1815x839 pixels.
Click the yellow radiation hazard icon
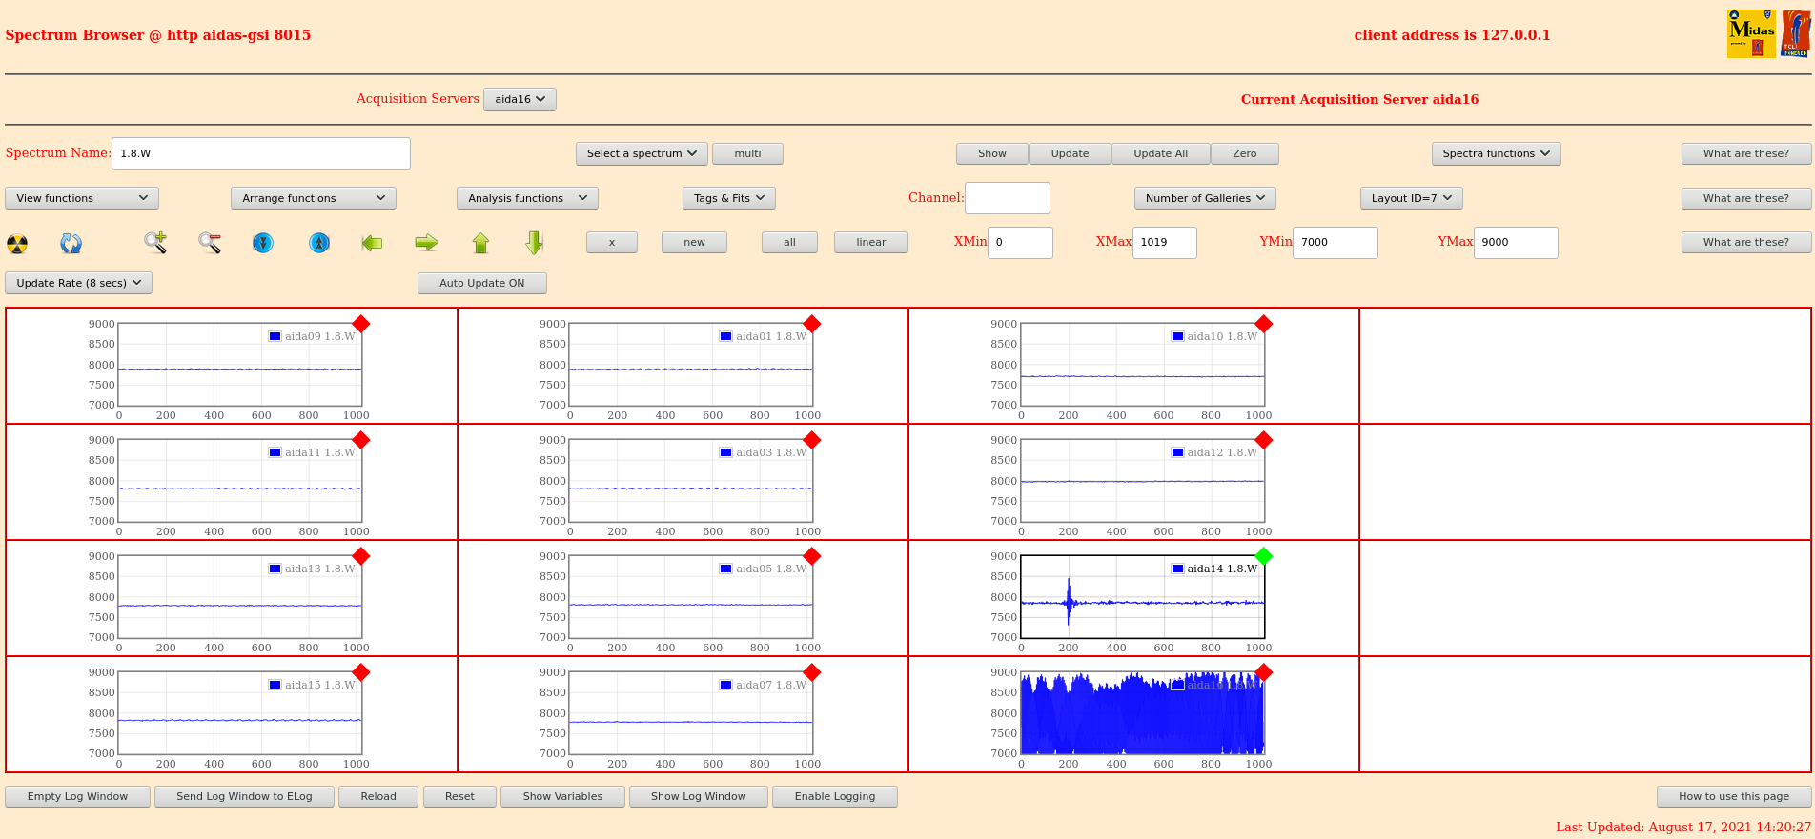coord(17,244)
